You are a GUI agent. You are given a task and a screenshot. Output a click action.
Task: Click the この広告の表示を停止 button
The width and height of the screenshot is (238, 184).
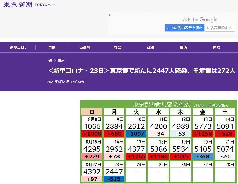point(185,28)
